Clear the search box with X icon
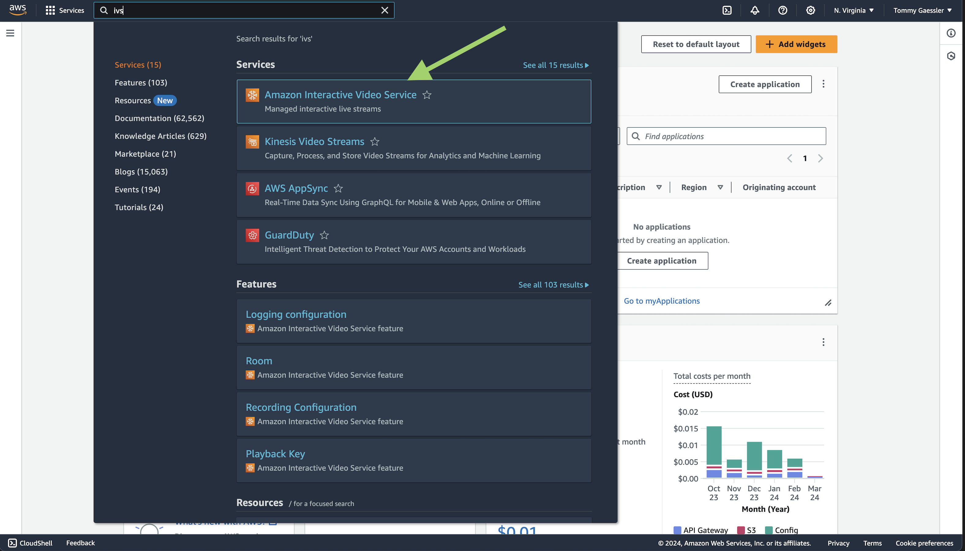The image size is (965, 551). [x=385, y=10]
